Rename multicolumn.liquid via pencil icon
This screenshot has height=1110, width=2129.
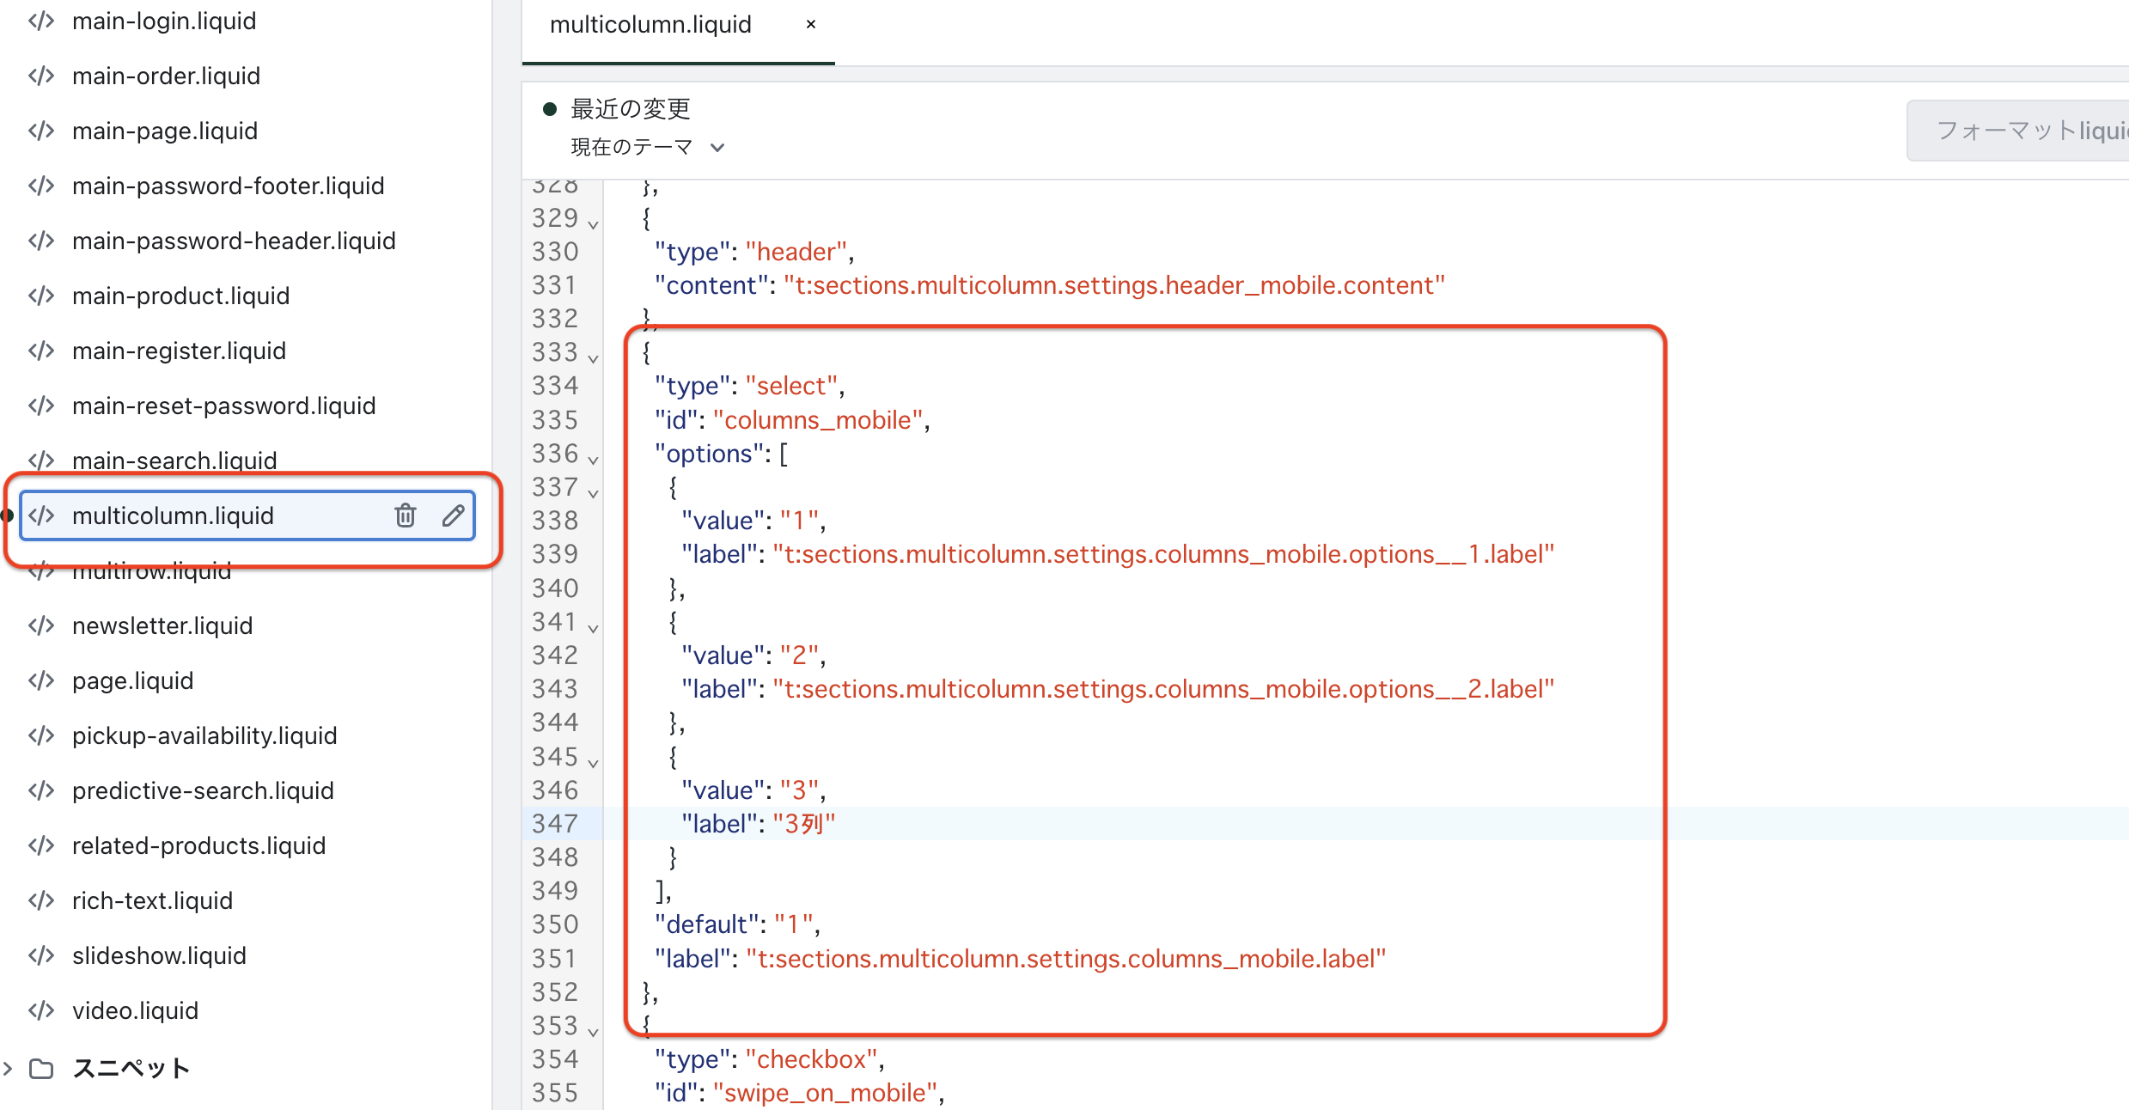454,515
